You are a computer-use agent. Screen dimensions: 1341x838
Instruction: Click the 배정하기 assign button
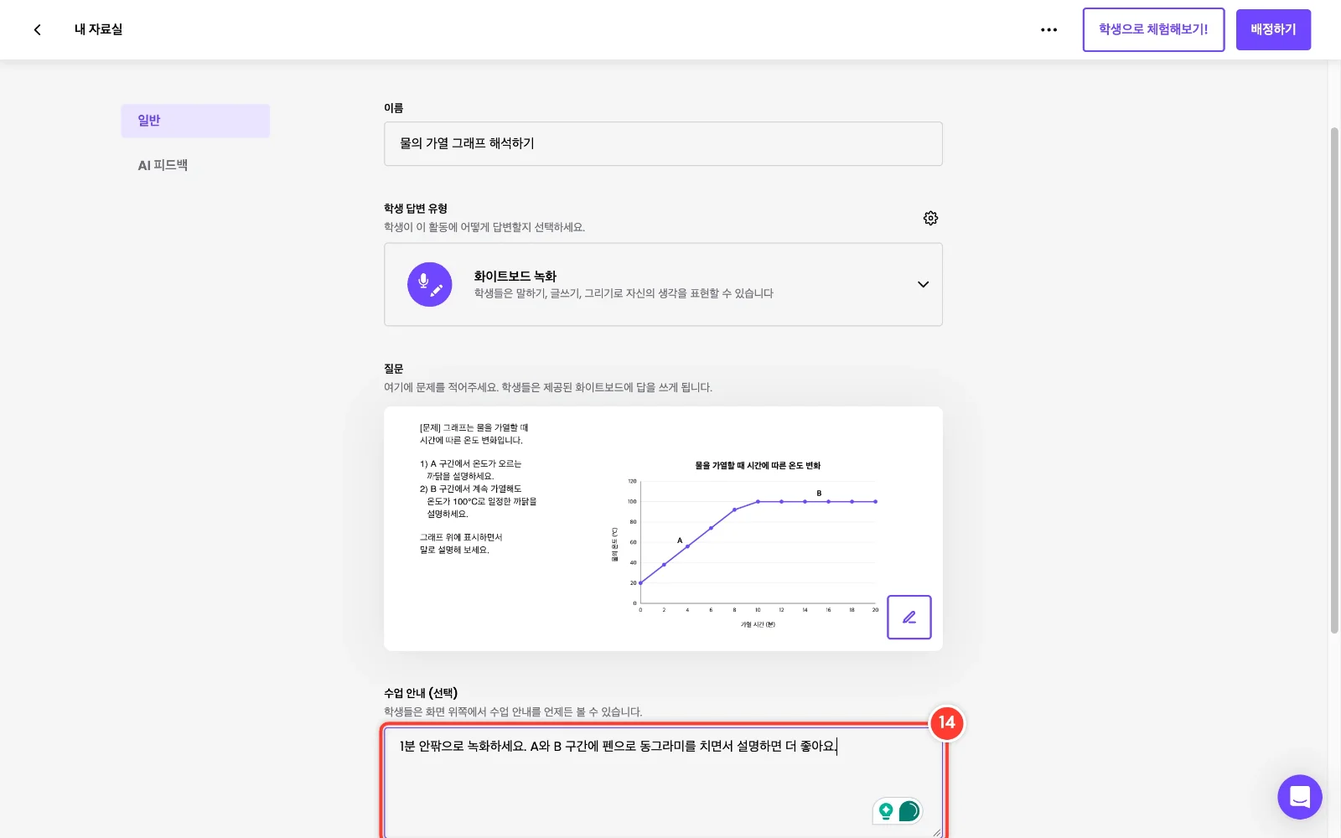(1273, 29)
